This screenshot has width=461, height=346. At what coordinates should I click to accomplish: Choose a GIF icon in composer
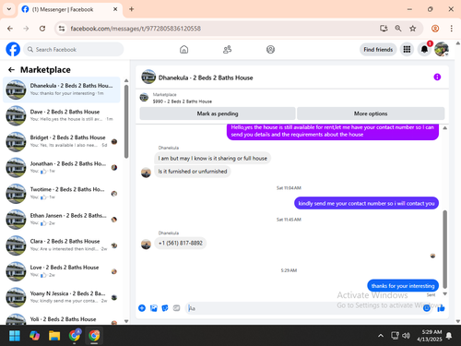(x=176, y=308)
